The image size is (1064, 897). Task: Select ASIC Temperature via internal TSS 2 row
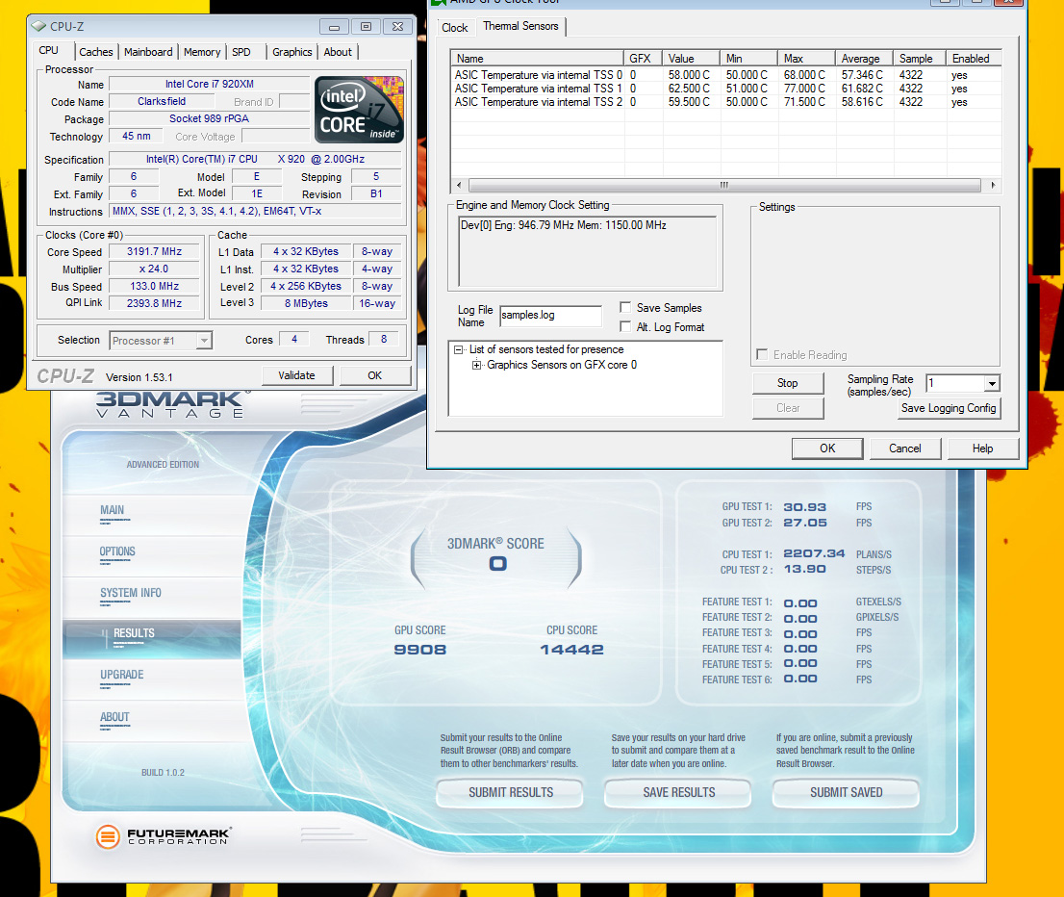pyautogui.click(x=726, y=103)
